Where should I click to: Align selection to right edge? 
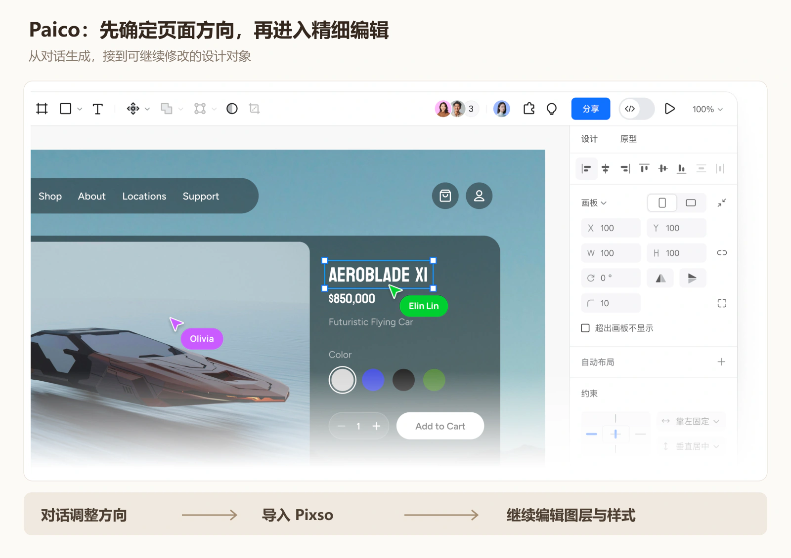pyautogui.click(x=625, y=169)
